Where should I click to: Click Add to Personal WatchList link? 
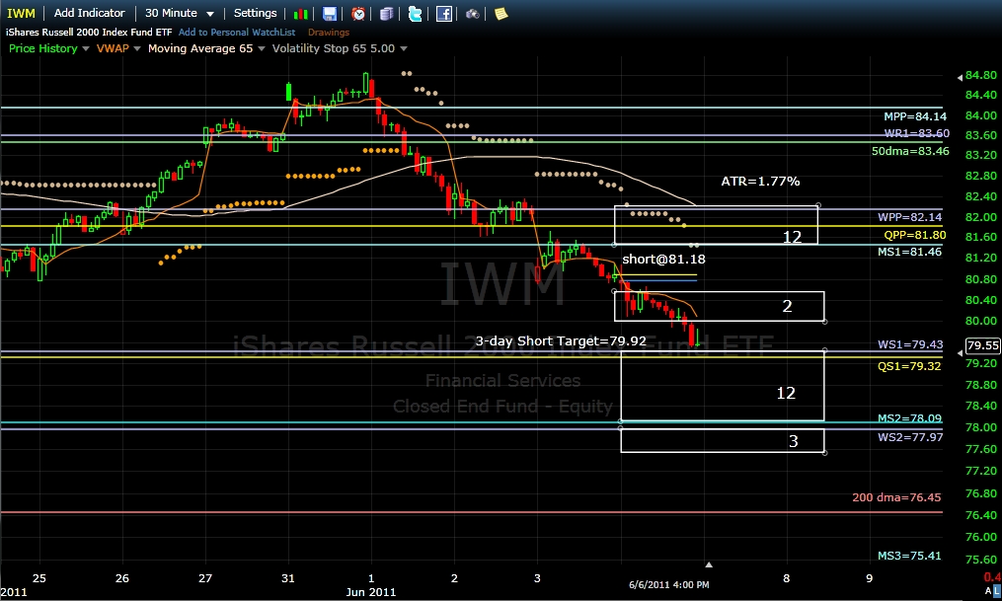(237, 33)
